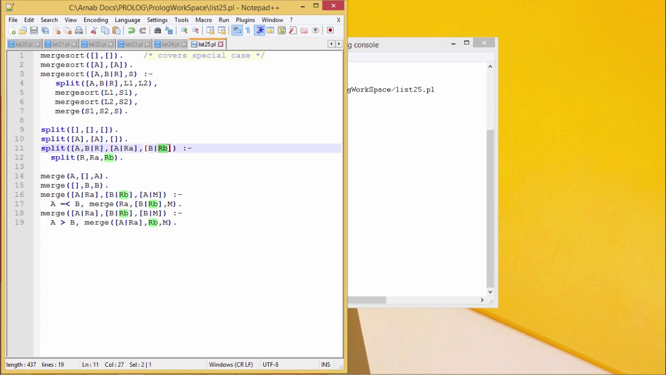Click the Close All toolbar icon
This screenshot has width=666, height=375.
pos(68,31)
